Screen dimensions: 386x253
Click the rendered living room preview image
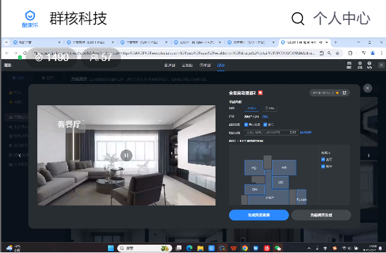coord(126,155)
